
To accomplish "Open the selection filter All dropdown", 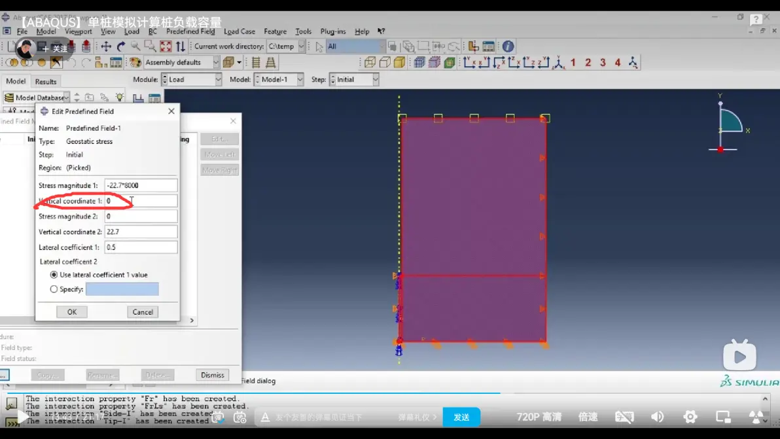I will pyautogui.click(x=355, y=46).
